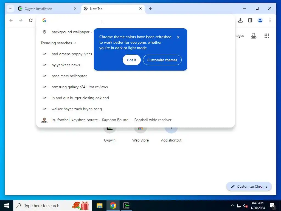Select samsung galaxy s24 ultra reviews suggestion
Screen dimensions: 281x211
pyautogui.click(x=136, y=87)
